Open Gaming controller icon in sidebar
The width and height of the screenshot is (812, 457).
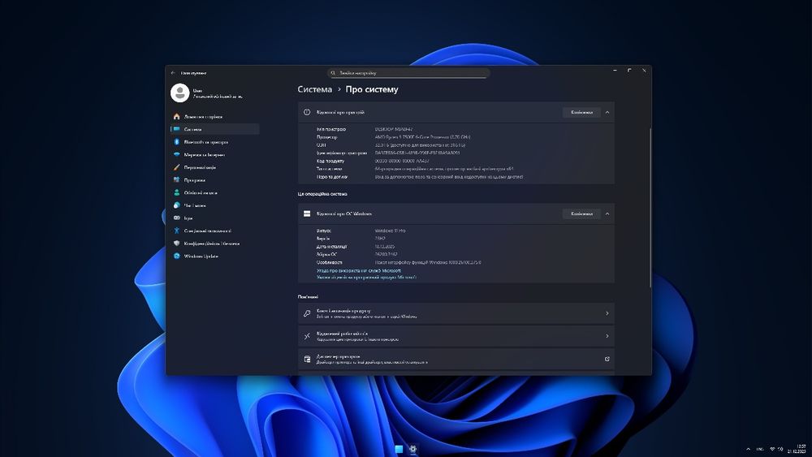[176, 218]
